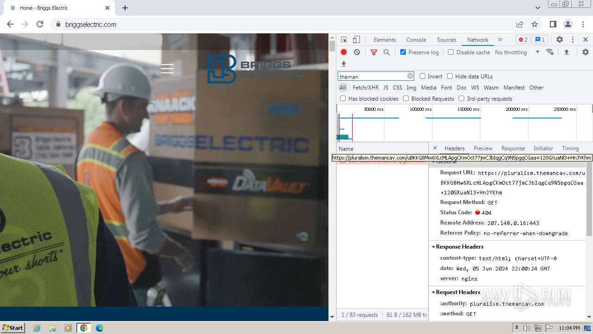Open network search magnifier icon

(387, 52)
